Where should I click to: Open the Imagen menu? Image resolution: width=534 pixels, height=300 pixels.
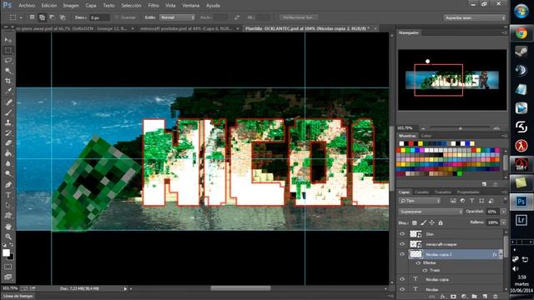pos(71,6)
